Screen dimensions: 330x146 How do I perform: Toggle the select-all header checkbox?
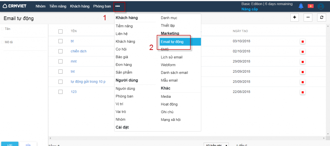click(x=60, y=31)
